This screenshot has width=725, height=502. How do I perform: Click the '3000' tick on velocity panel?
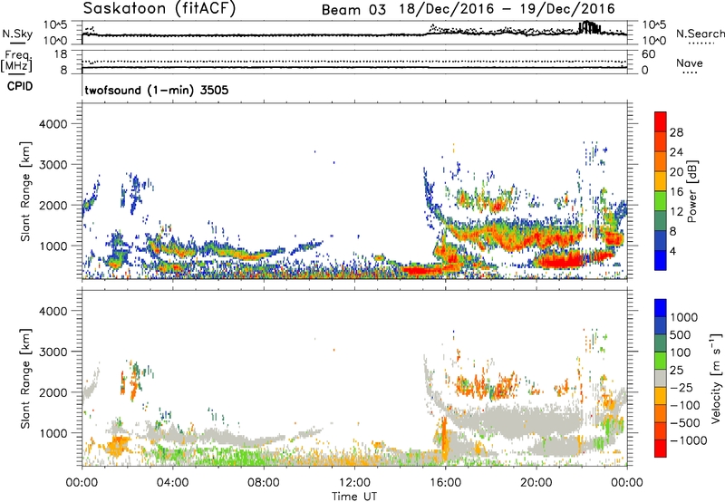[53, 352]
